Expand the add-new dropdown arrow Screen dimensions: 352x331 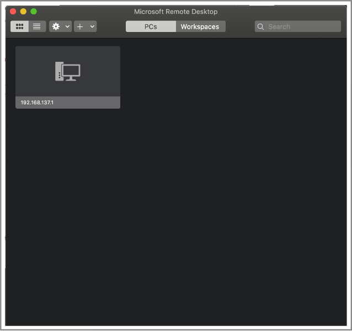(x=92, y=26)
